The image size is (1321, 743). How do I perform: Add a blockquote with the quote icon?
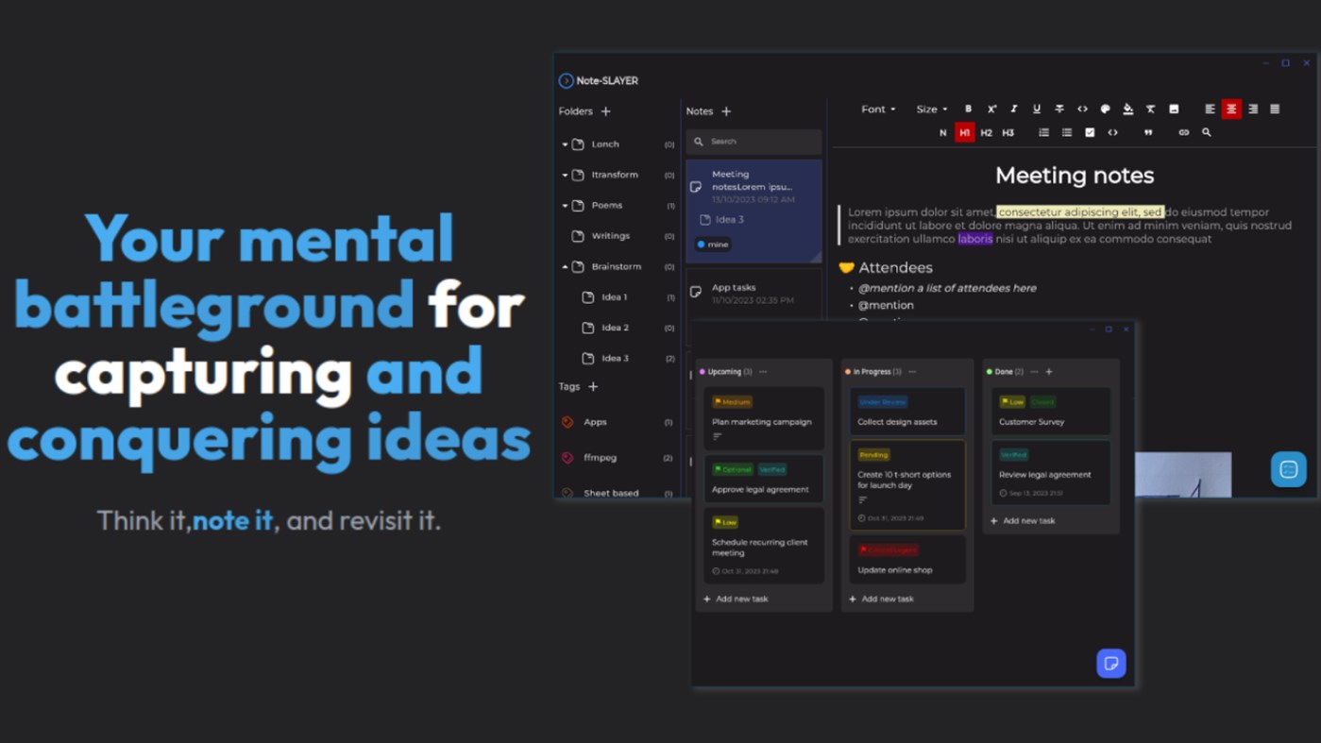tap(1148, 132)
